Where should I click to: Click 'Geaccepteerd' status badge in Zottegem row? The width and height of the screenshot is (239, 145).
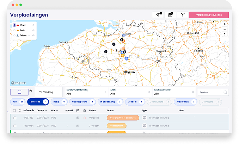pyautogui.click(x=117, y=126)
